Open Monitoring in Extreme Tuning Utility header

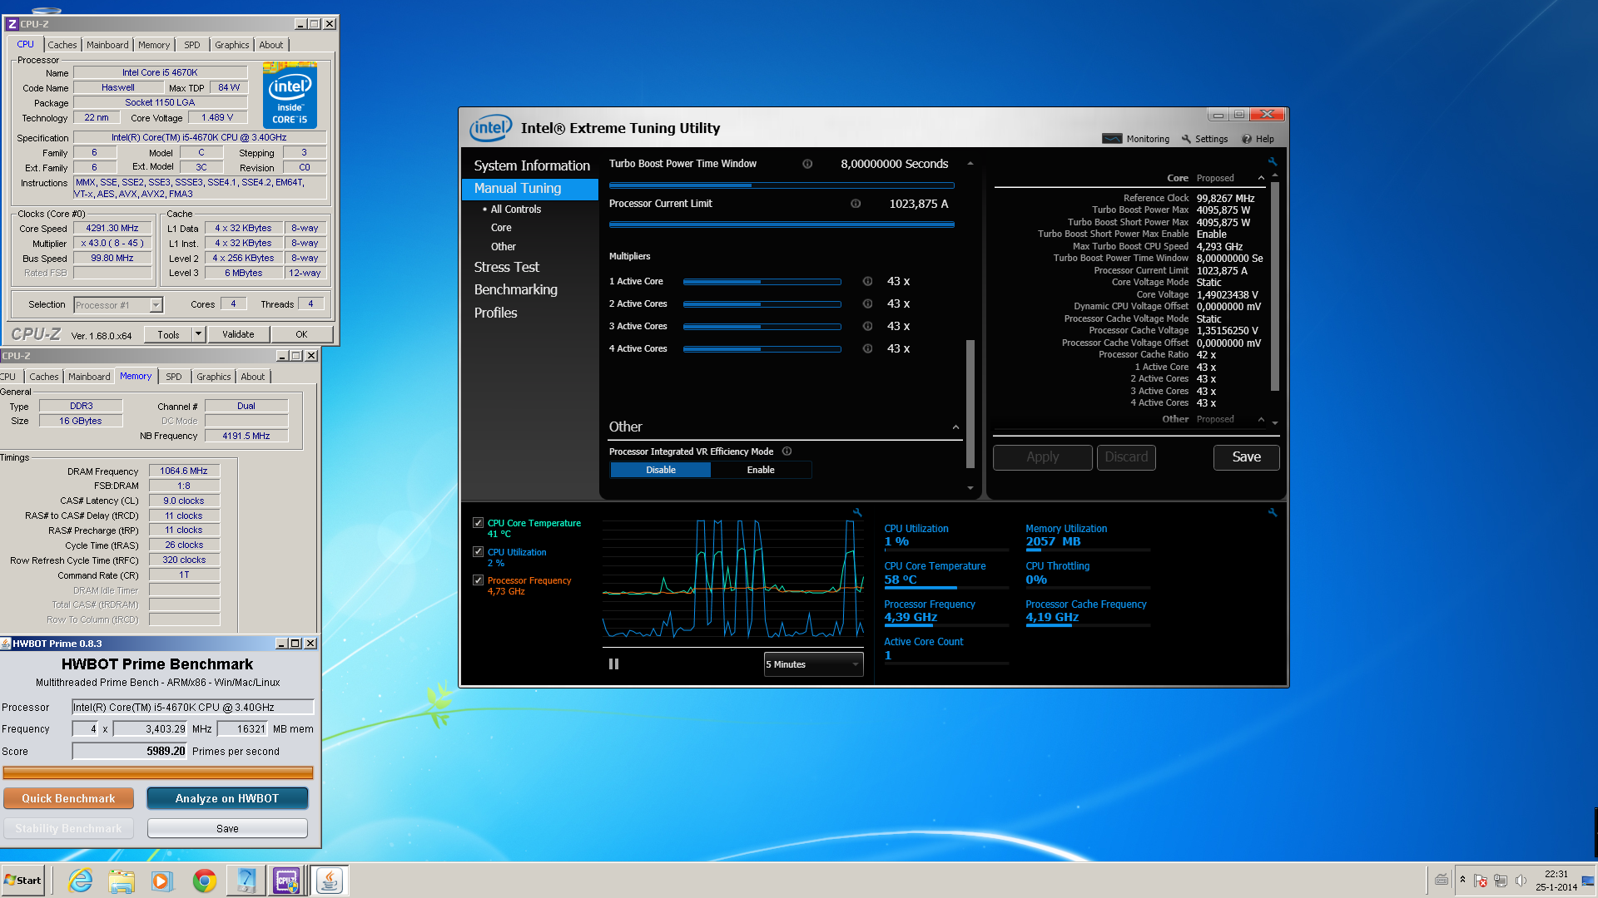click(1136, 139)
